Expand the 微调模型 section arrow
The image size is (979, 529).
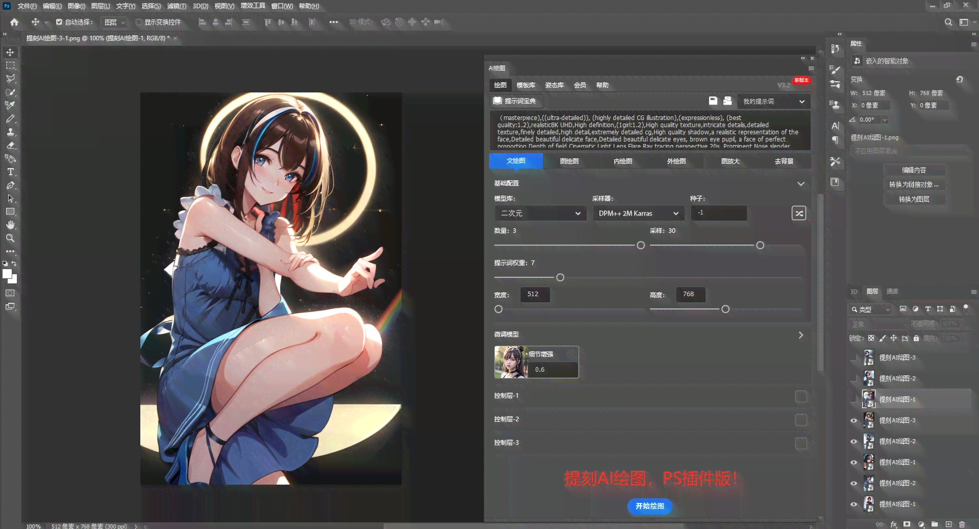[x=800, y=335]
